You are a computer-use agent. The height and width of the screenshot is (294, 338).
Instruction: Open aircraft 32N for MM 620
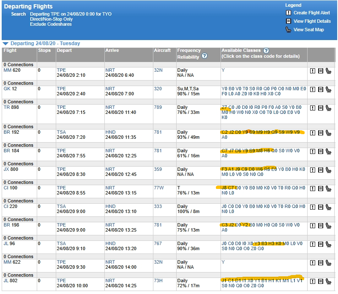pyautogui.click(x=158, y=70)
